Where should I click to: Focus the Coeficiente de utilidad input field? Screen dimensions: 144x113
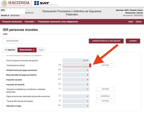(x=76, y=65)
